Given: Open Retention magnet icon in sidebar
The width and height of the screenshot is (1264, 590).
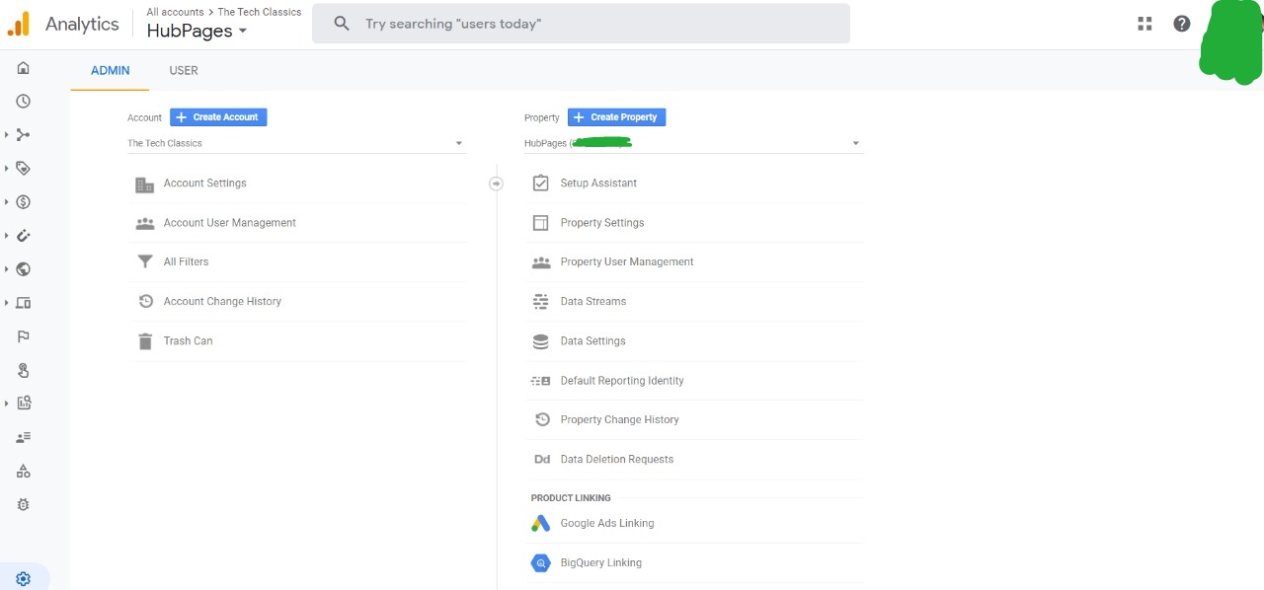Looking at the screenshot, I should click(x=24, y=236).
